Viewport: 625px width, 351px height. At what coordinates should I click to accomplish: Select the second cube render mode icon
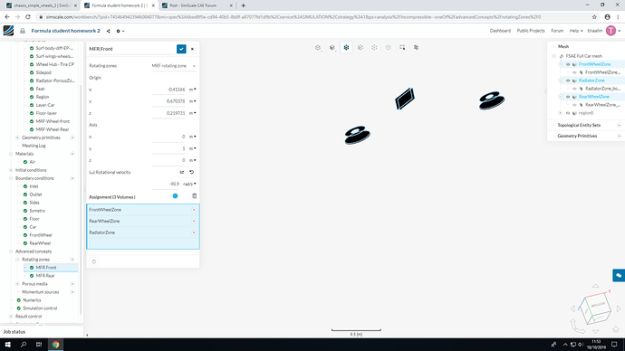[332, 47]
